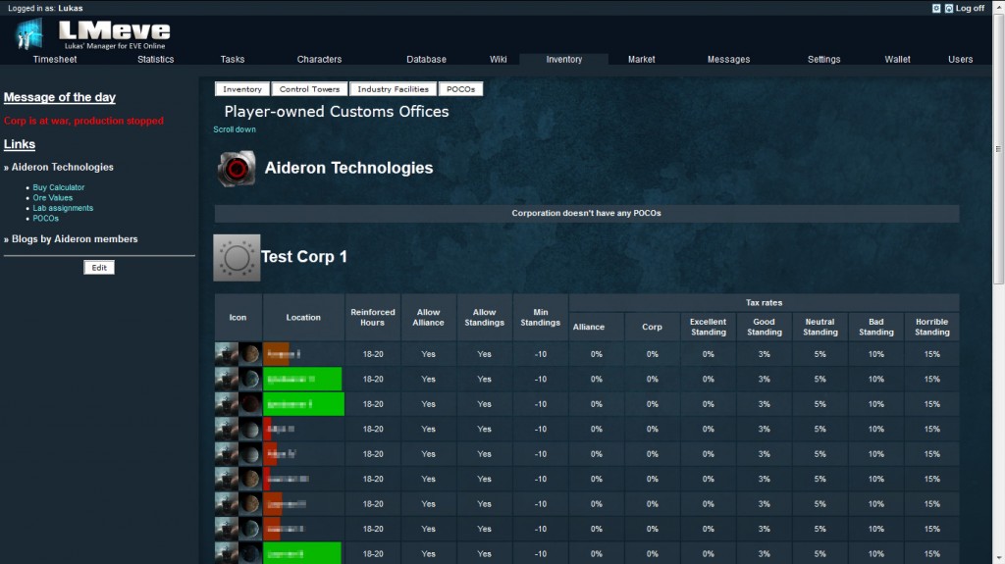Click "Corporation doesn't have any POCOs" notice

[x=587, y=214]
